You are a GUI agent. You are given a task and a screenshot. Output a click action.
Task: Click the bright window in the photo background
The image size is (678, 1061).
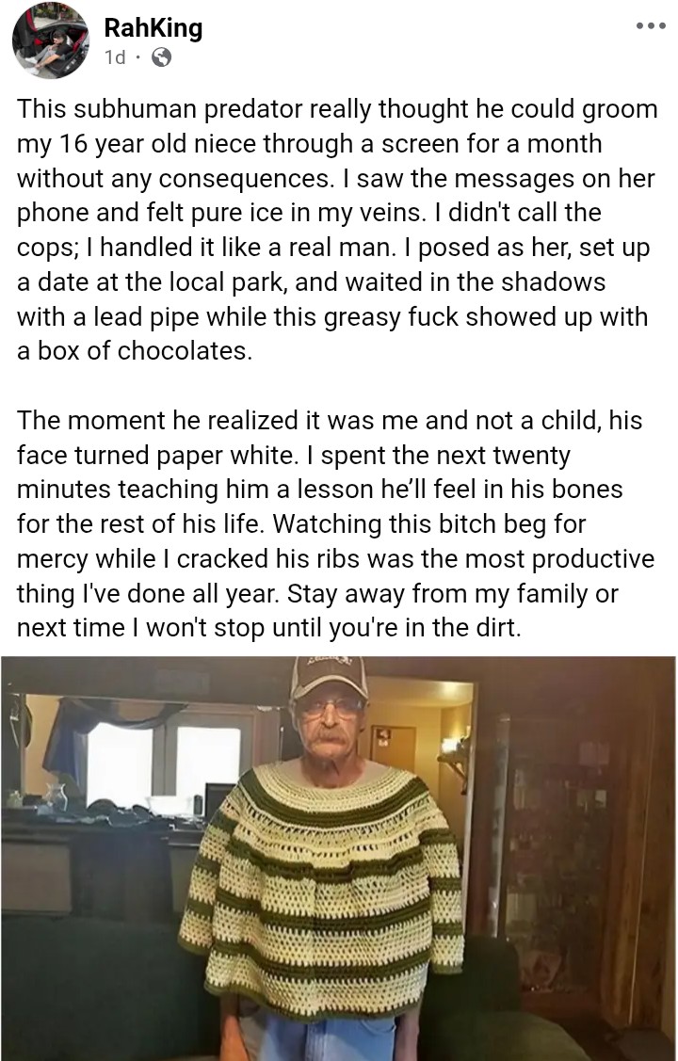(x=163, y=764)
